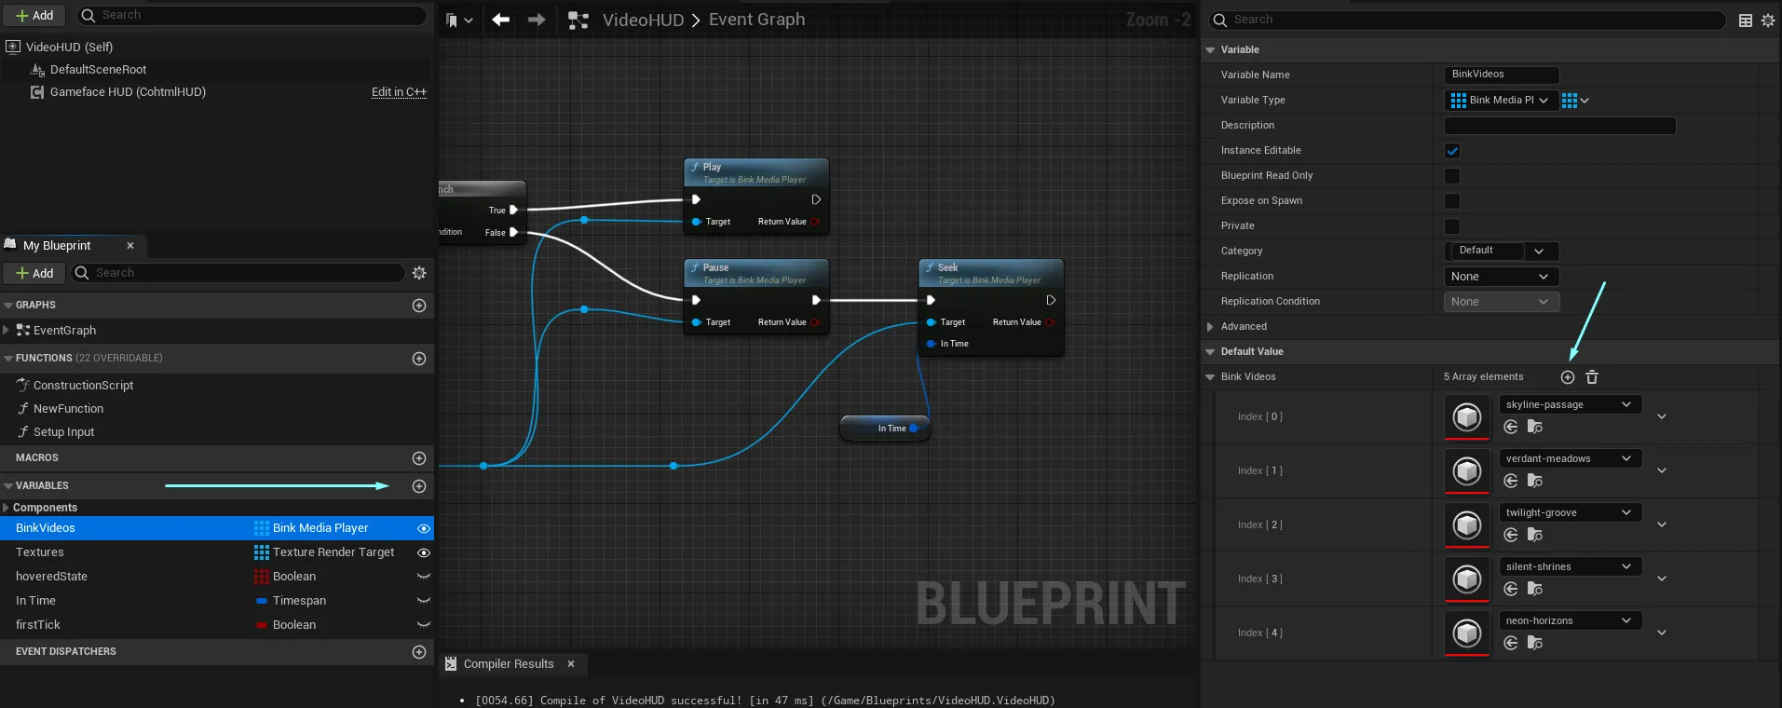Toggle visibility eye for Textures variable
1782x708 pixels.
[424, 552]
